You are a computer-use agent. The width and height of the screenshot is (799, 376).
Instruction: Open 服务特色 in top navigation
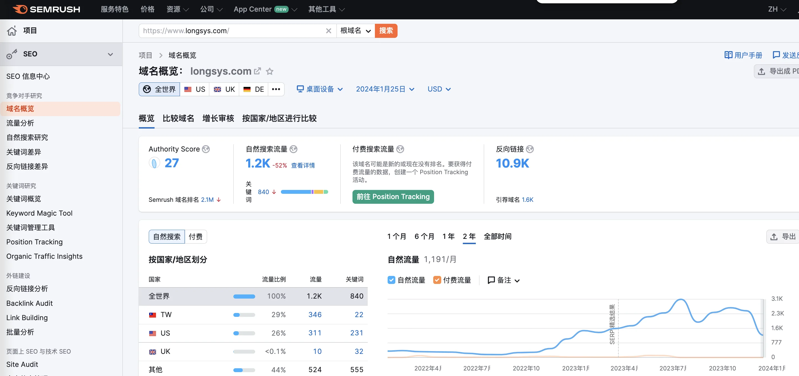114,9
